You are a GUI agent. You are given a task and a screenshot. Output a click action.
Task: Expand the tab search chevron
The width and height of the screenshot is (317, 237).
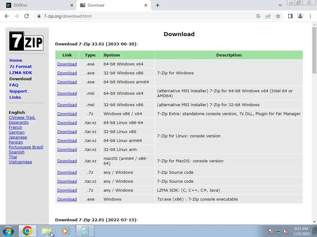point(280,6)
